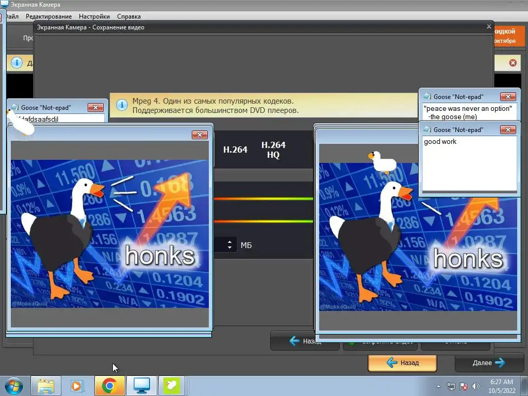Image resolution: width=528 pixels, height=396 pixels.
Task: Click the peace was never an option text
Action: (468, 108)
